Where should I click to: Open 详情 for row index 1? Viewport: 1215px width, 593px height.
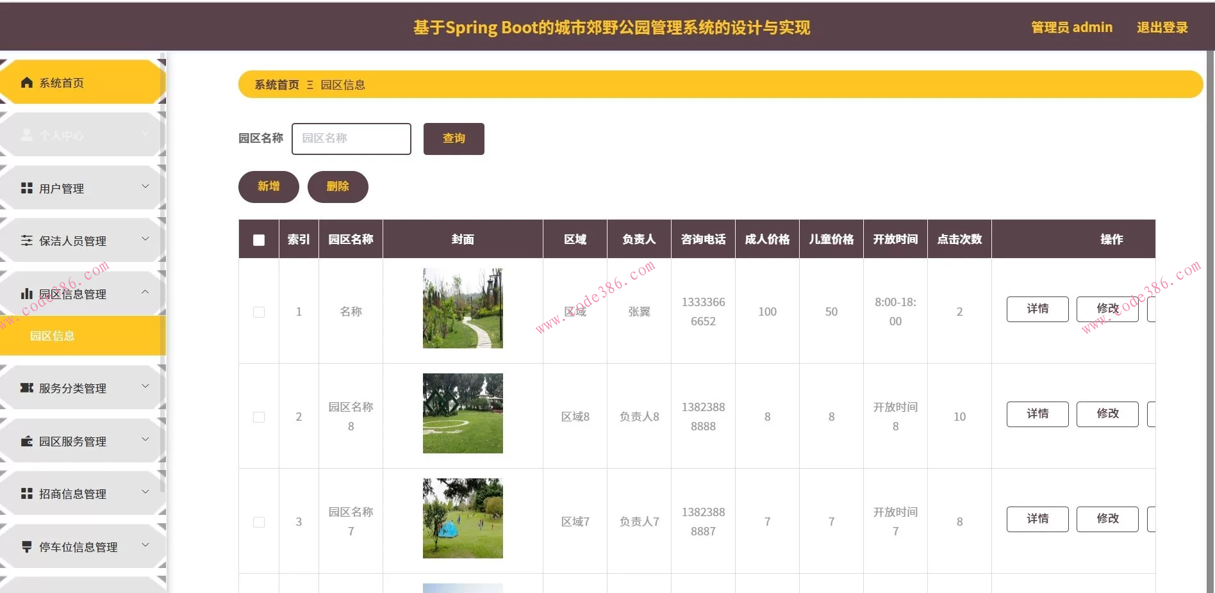1037,309
